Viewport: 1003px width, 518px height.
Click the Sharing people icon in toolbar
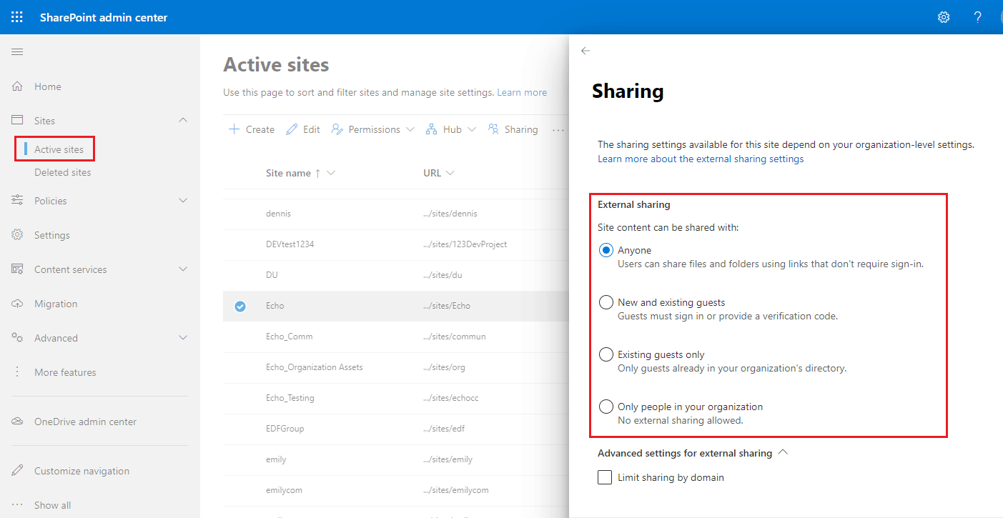pyautogui.click(x=493, y=129)
